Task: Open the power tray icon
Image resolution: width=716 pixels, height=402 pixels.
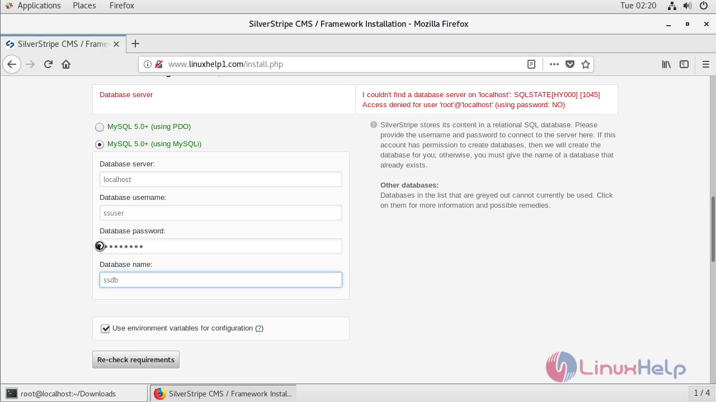Action: (x=703, y=6)
